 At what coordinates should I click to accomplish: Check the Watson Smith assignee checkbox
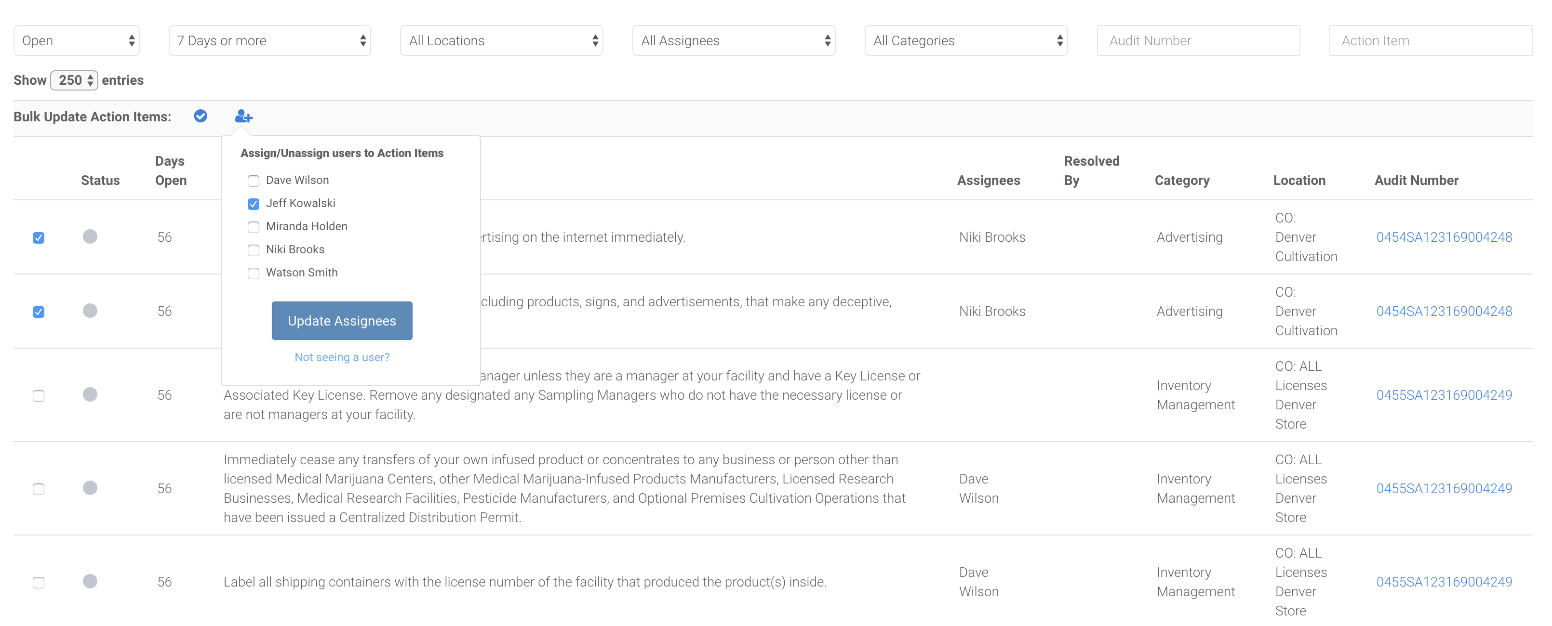click(x=254, y=274)
